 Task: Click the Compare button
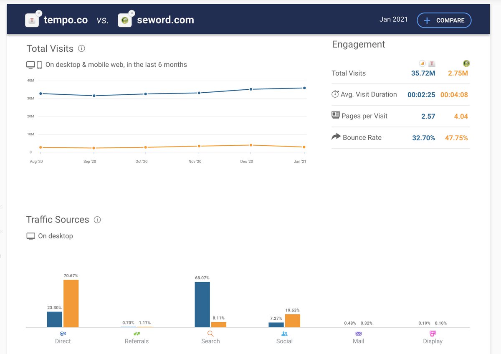coord(444,20)
